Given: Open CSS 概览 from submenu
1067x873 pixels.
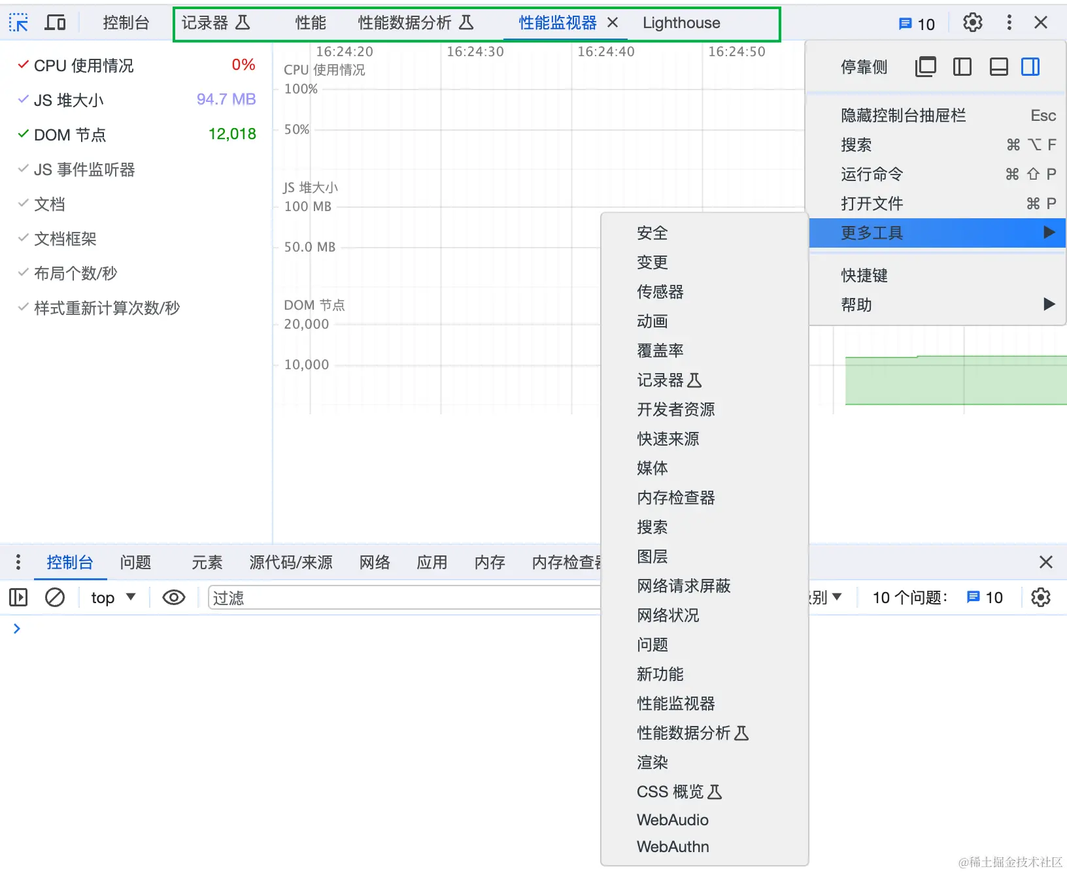Looking at the screenshot, I should tap(705, 791).
